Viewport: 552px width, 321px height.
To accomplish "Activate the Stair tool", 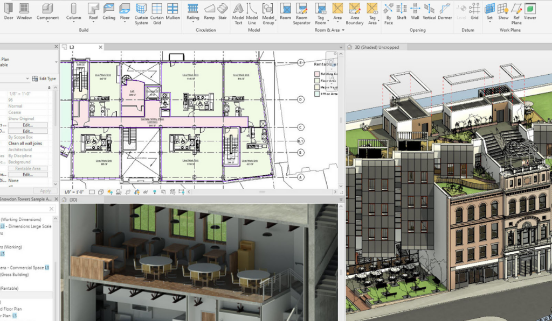I will (x=223, y=11).
